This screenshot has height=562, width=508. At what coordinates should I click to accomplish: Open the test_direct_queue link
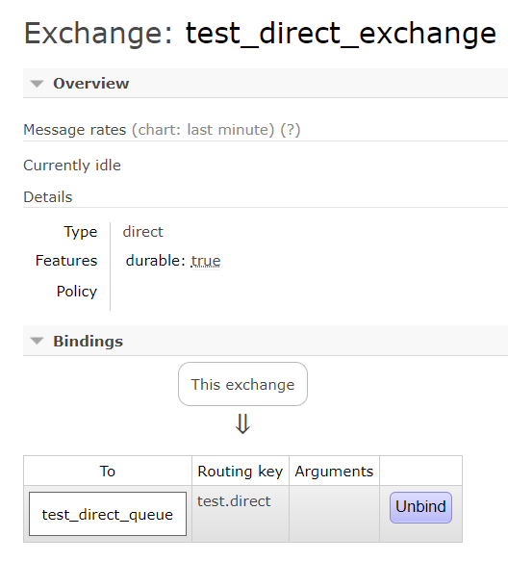coord(108,514)
